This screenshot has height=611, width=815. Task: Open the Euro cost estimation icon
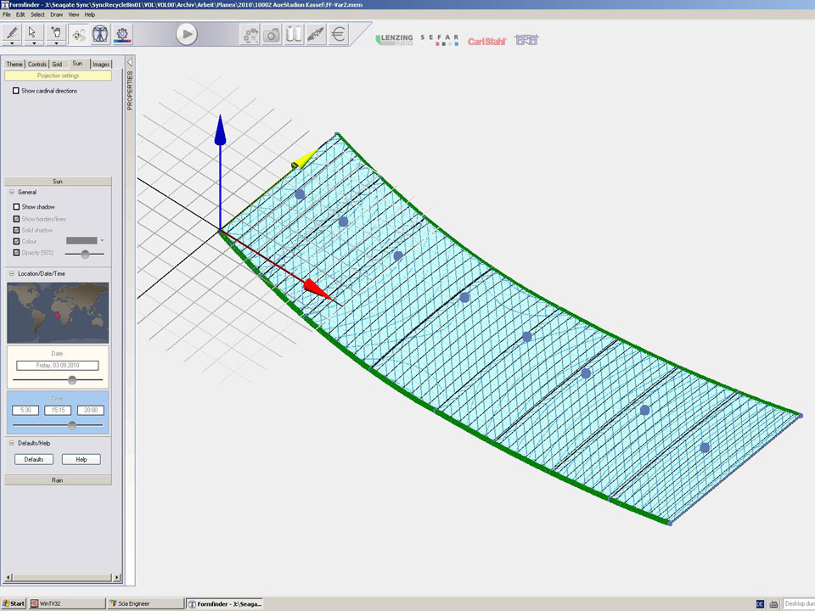pos(338,35)
